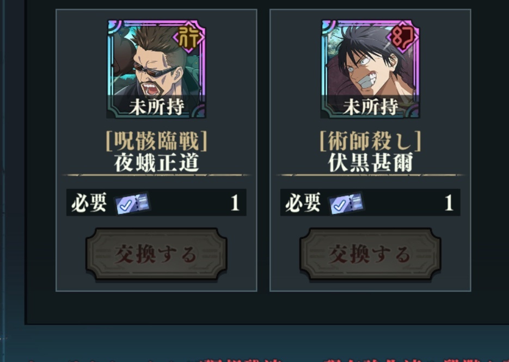Tap exchange ticket icon in 伏黒甚爾 cost row
The height and width of the screenshot is (362, 509).
coord(347,203)
